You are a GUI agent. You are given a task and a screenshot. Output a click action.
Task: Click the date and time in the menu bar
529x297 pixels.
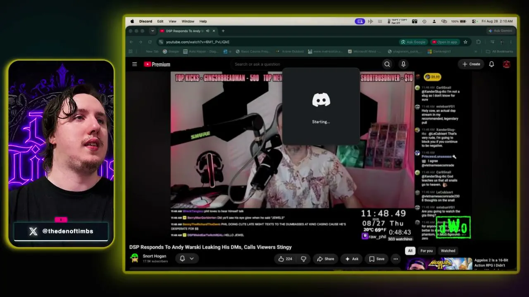click(497, 21)
